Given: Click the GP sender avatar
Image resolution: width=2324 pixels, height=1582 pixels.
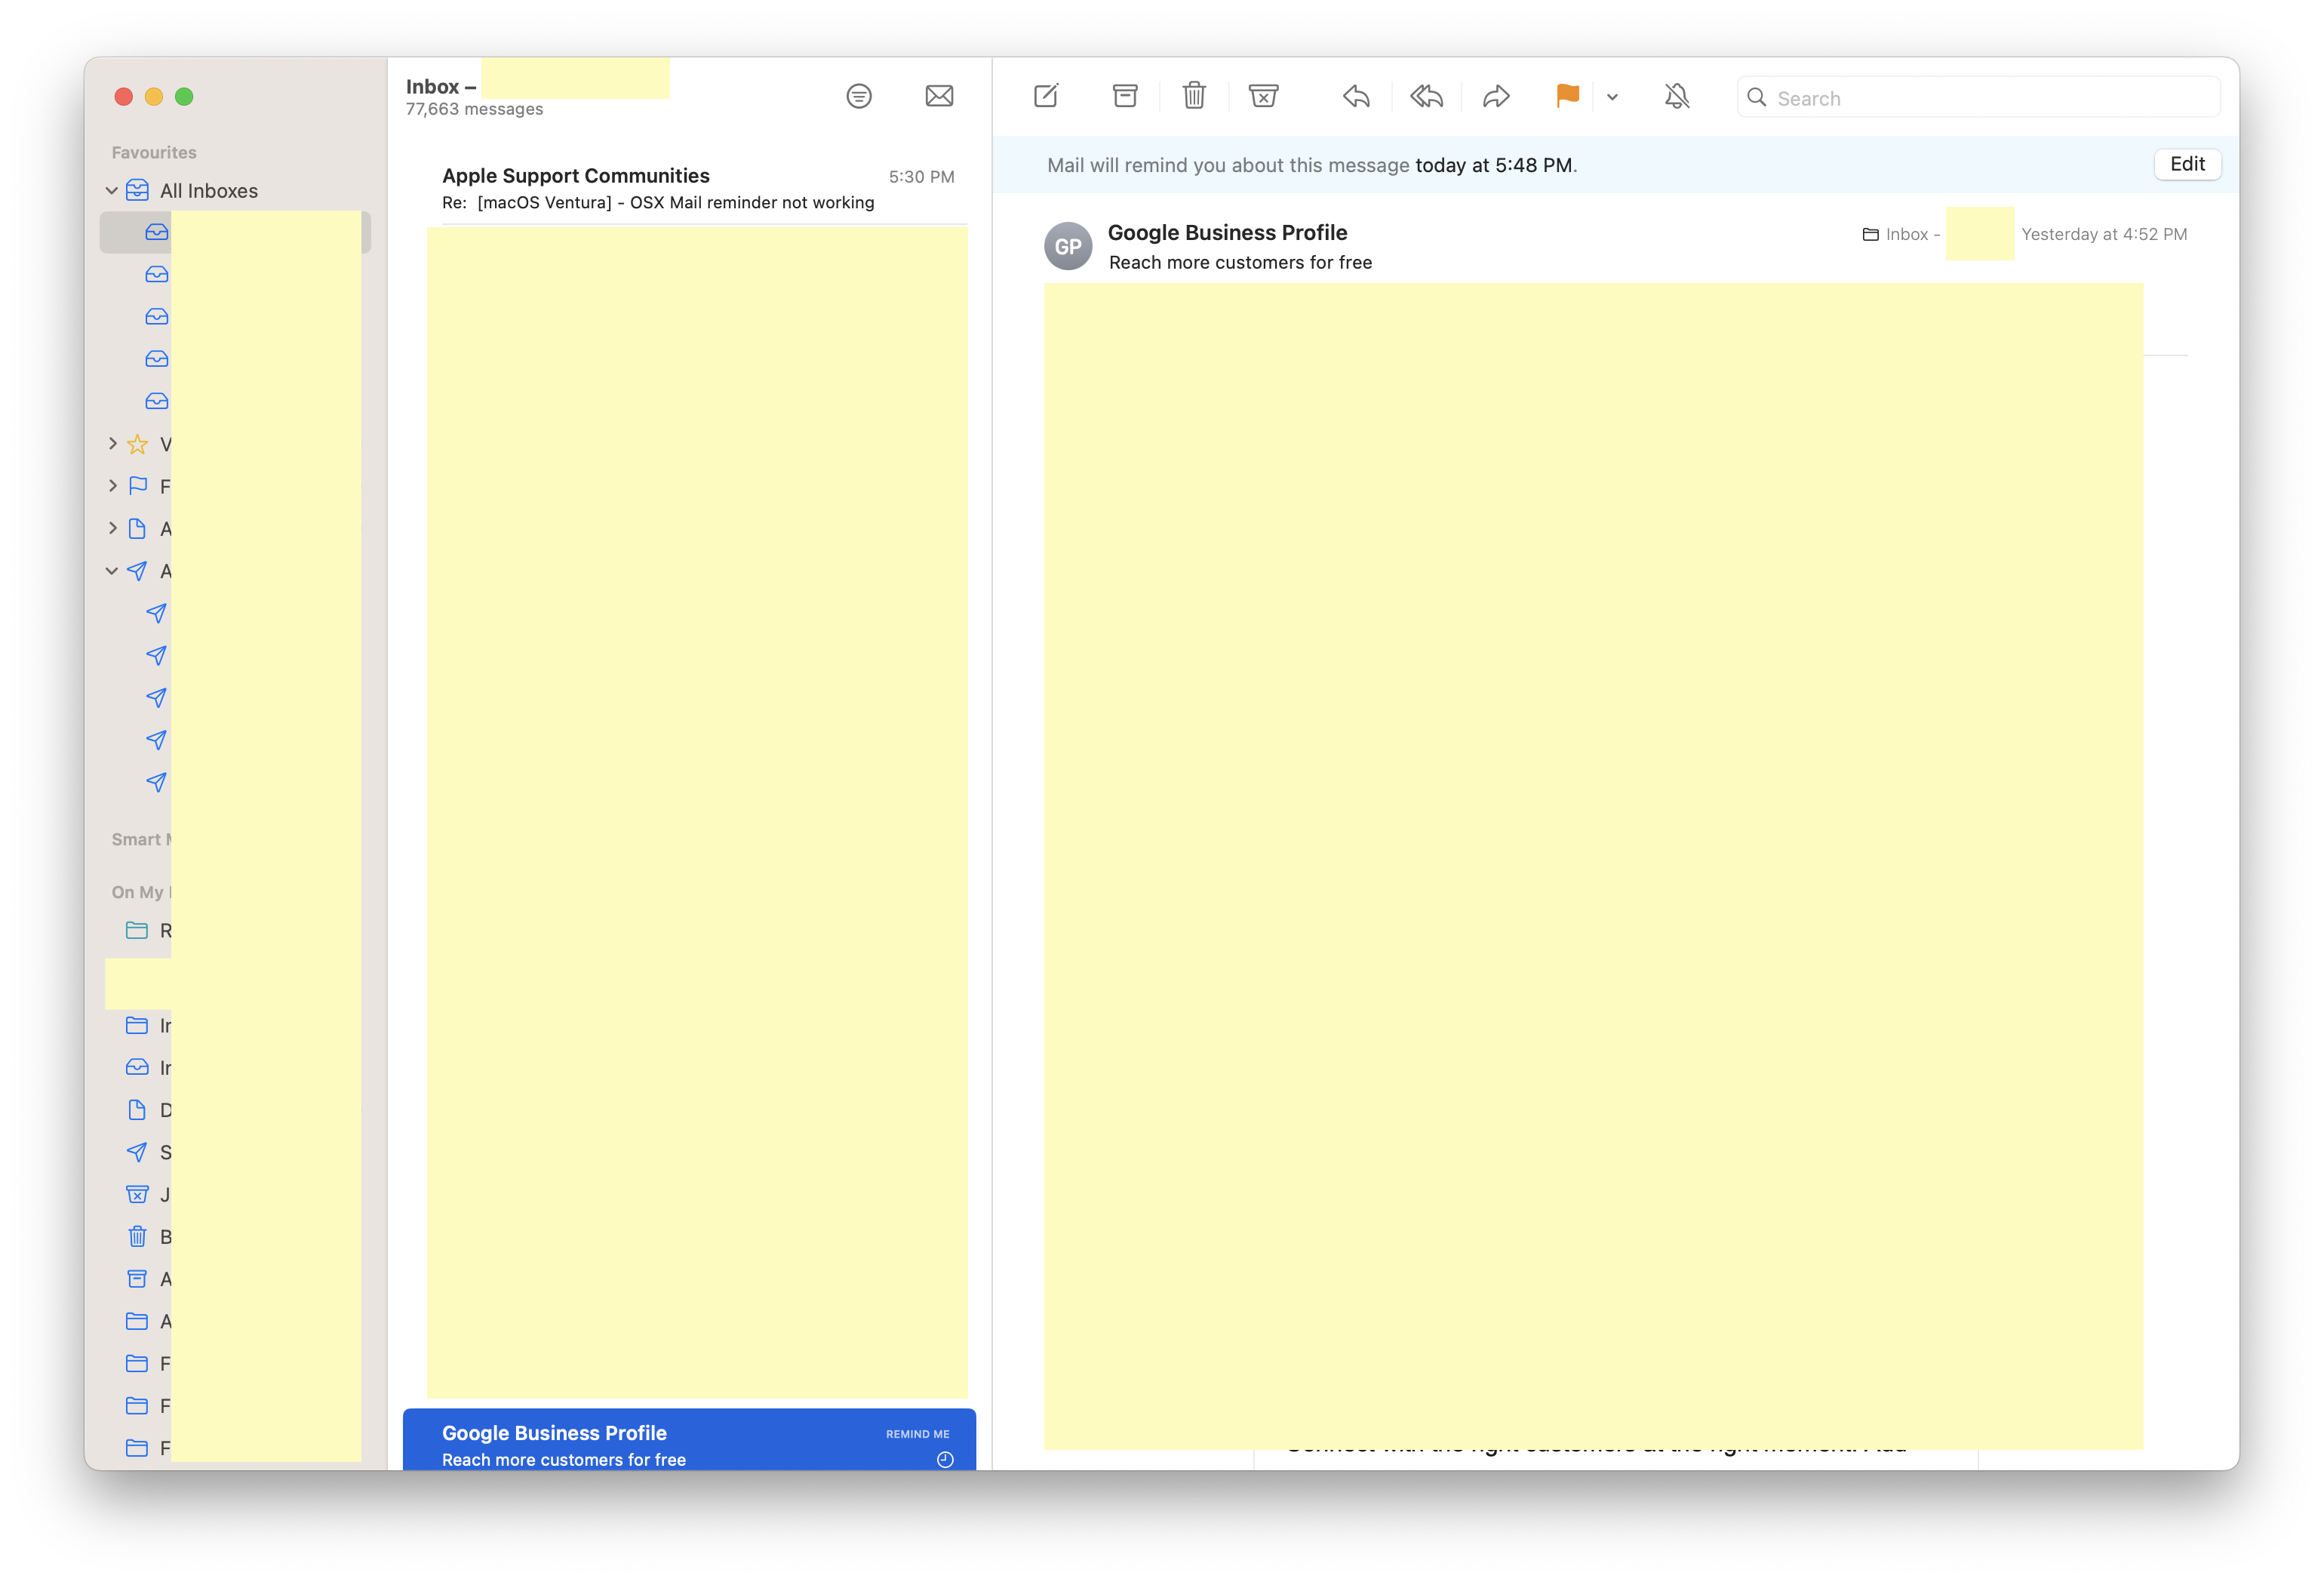Looking at the screenshot, I should (x=1068, y=246).
